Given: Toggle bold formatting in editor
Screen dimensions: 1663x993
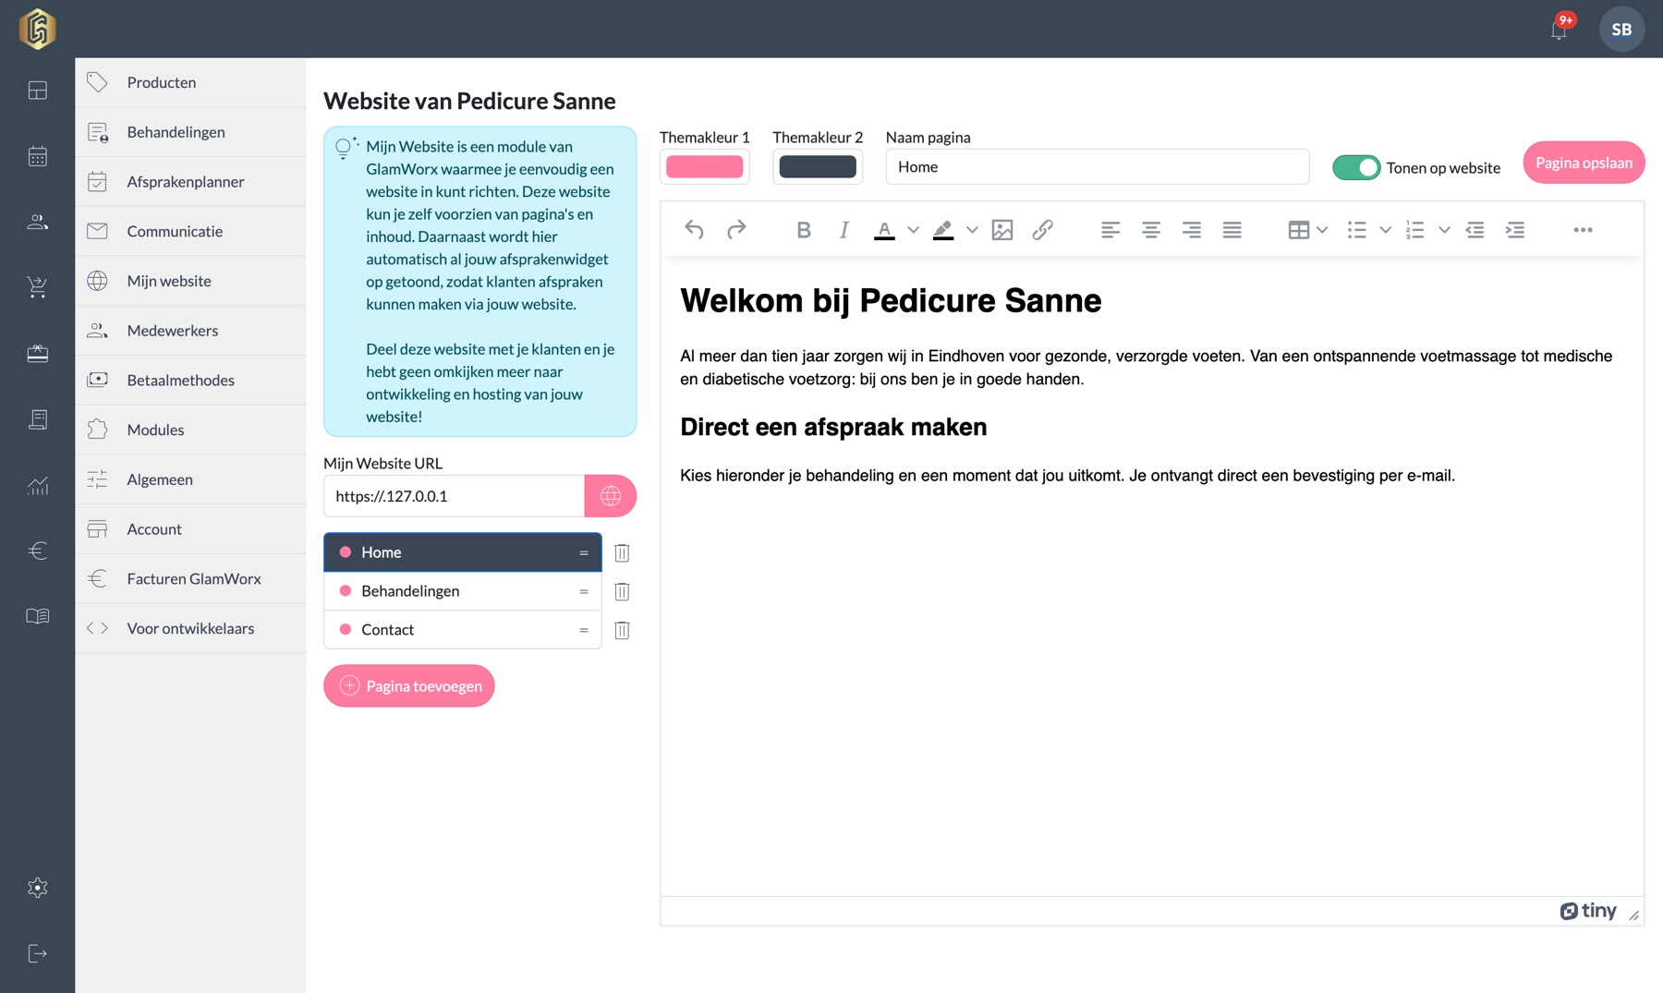Looking at the screenshot, I should point(804,230).
